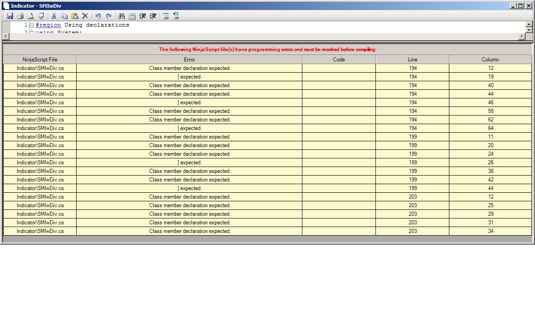
Task: Click column value 31 in the error list
Action: point(491,223)
